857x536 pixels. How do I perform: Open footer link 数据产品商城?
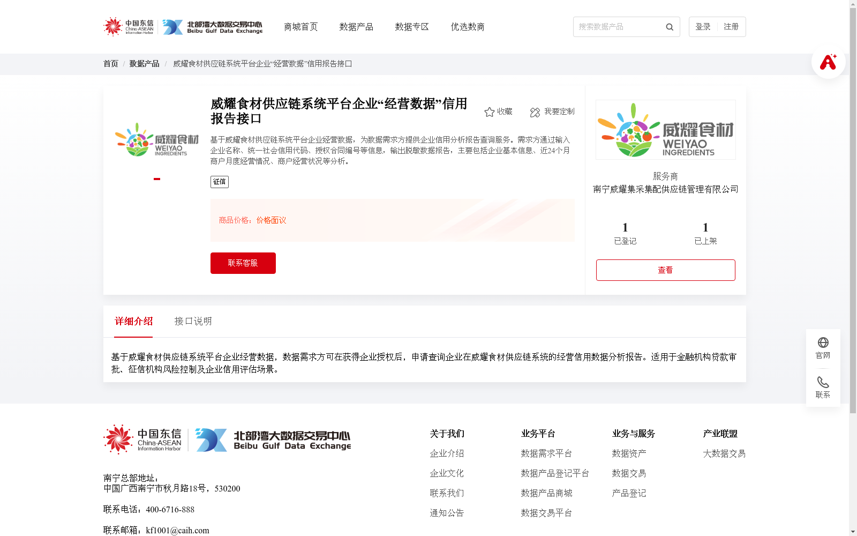click(546, 493)
